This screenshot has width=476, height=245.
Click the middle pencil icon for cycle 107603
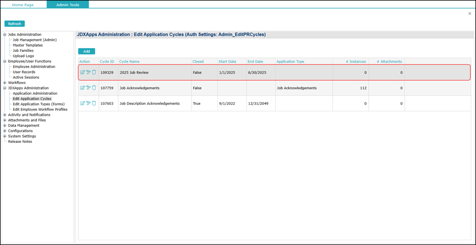tap(88, 103)
